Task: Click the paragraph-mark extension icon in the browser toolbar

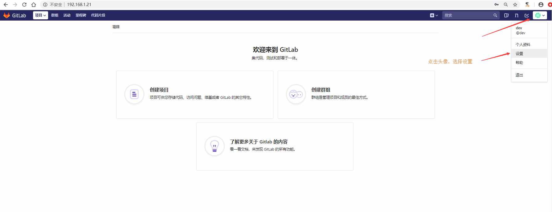Action: [x=527, y=5]
